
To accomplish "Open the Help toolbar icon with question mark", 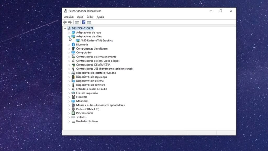I will [84, 22].
